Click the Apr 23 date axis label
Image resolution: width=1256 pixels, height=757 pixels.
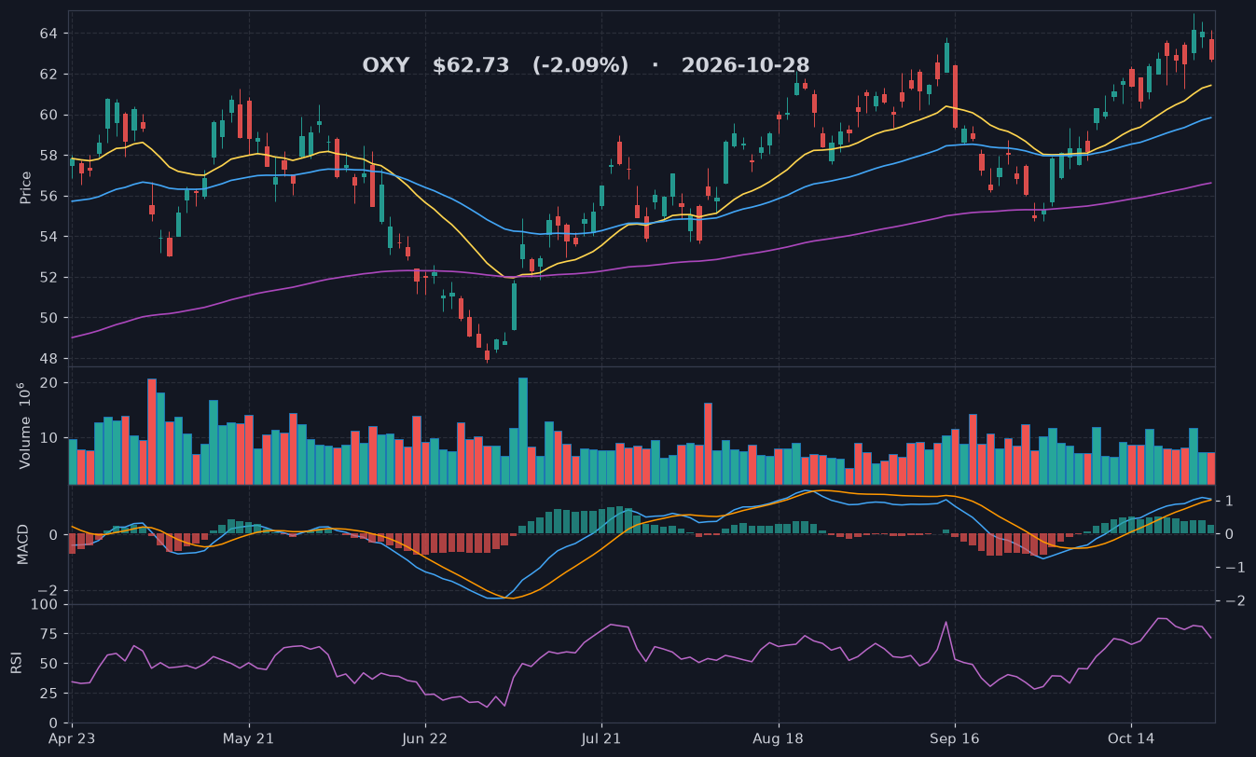pos(73,739)
